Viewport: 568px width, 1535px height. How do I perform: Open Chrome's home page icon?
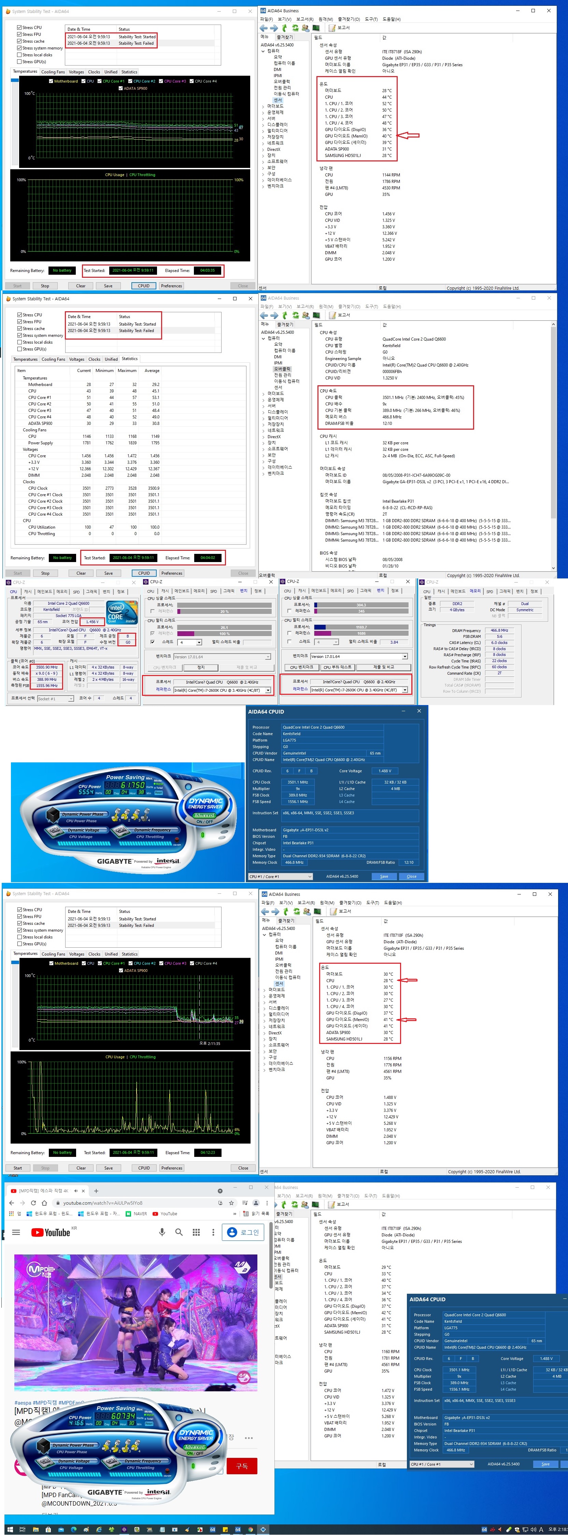(44, 1203)
